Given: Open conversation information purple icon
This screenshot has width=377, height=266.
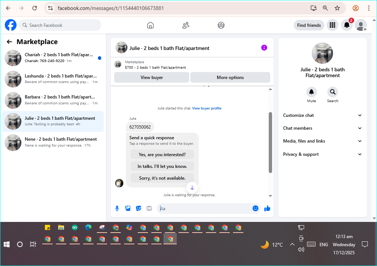Looking at the screenshot, I should pyautogui.click(x=264, y=48).
